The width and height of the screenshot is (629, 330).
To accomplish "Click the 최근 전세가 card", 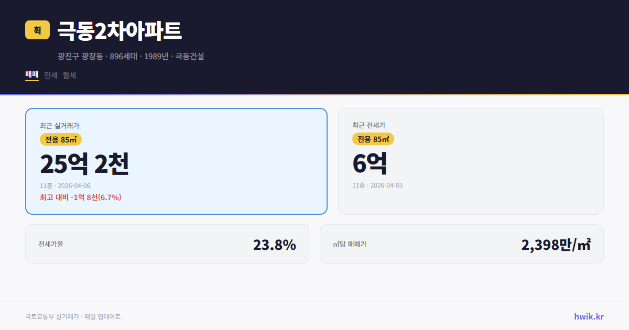I will point(471,161).
